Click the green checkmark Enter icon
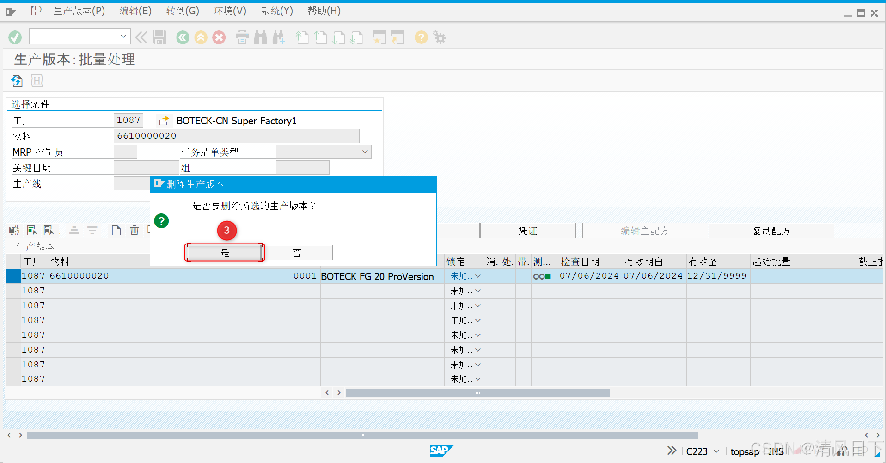The width and height of the screenshot is (886, 463). click(x=15, y=37)
